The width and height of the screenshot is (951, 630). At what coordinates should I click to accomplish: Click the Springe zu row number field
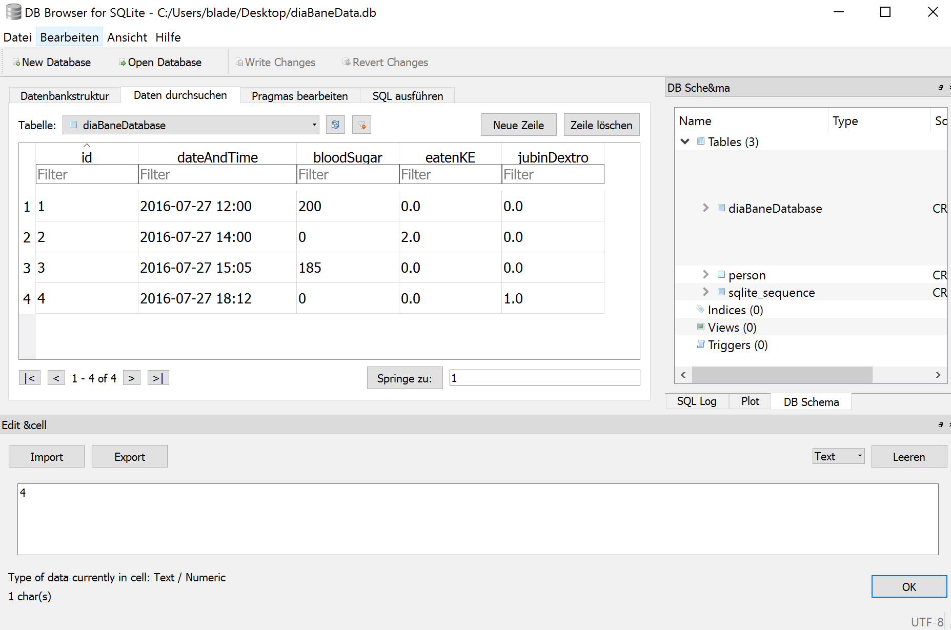click(x=544, y=377)
